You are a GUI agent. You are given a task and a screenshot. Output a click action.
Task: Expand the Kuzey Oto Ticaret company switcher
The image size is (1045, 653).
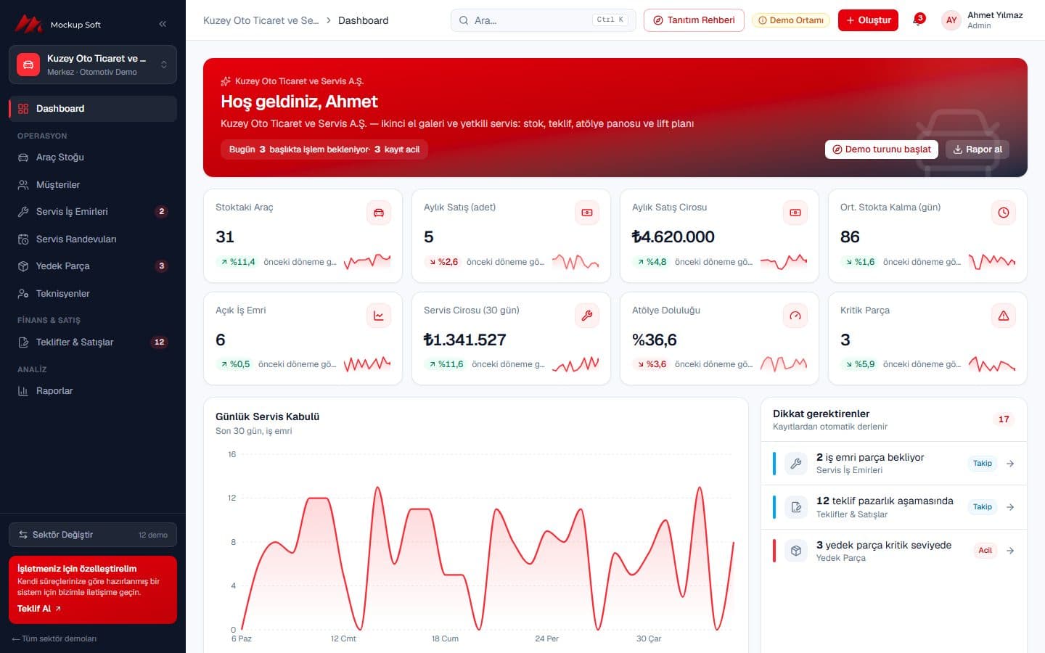[93, 65]
